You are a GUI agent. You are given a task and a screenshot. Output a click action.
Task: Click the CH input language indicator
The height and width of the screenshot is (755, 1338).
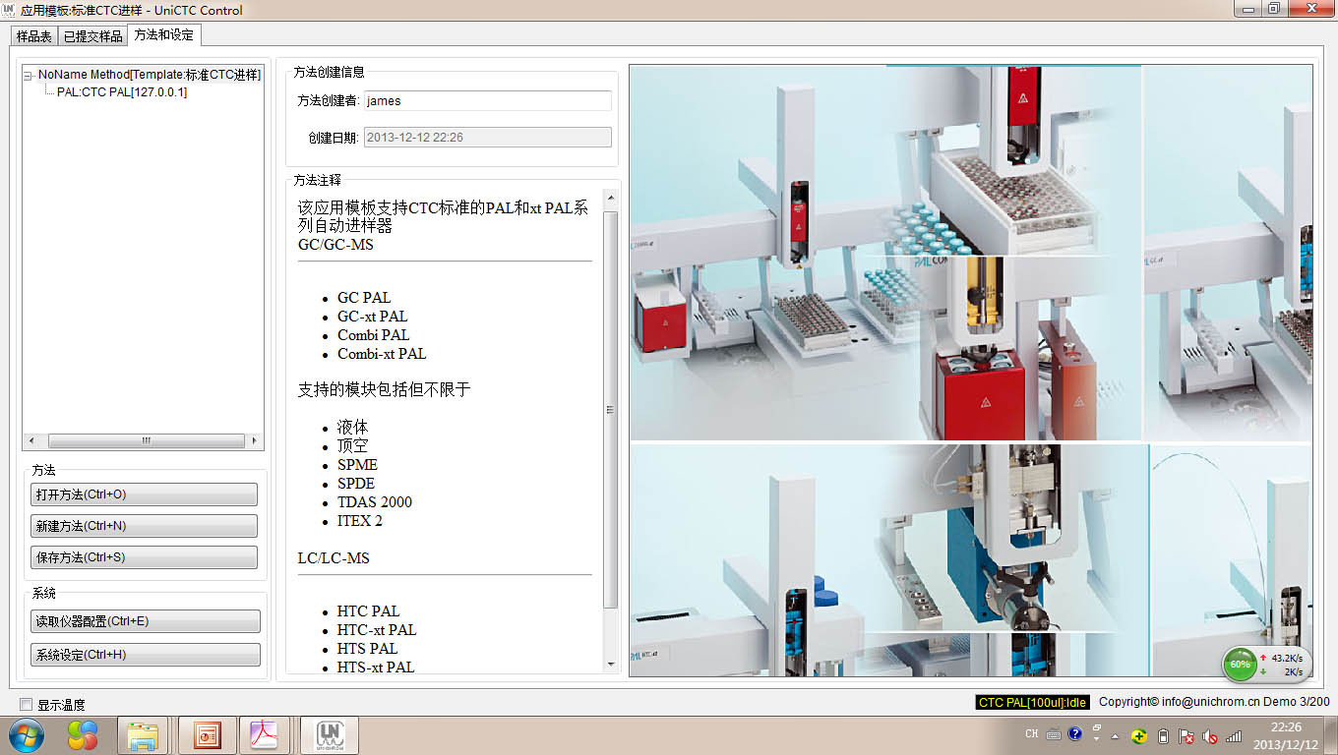click(1032, 734)
